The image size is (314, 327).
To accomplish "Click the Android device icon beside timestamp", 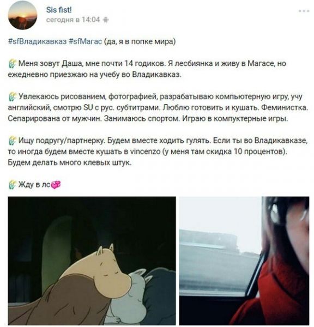I will tap(106, 20).
